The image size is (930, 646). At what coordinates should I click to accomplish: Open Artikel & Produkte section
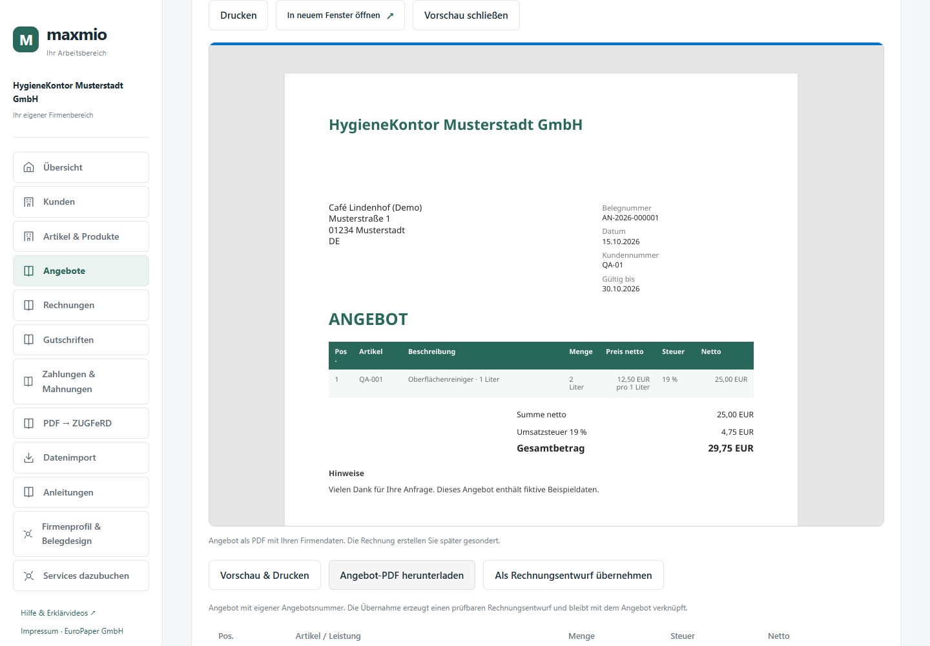[x=81, y=236]
